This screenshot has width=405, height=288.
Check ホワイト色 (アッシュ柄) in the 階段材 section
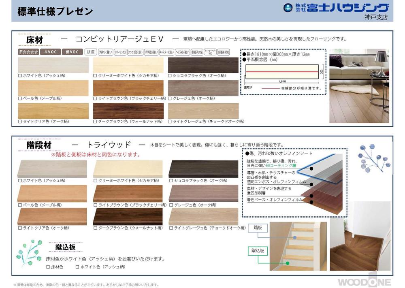coord(20,181)
